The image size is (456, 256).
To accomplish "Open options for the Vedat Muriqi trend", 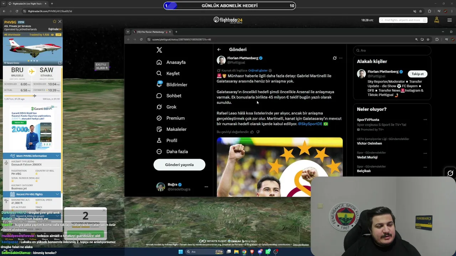I will point(425,153).
